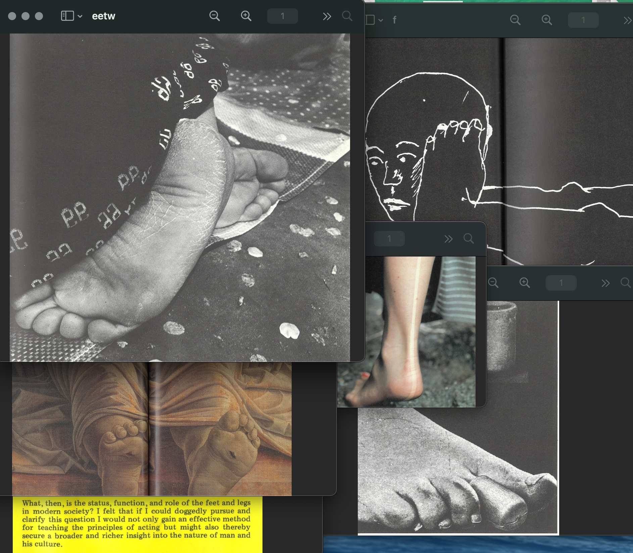Click page field above the ankle photo
633x553 pixels.
click(x=389, y=239)
